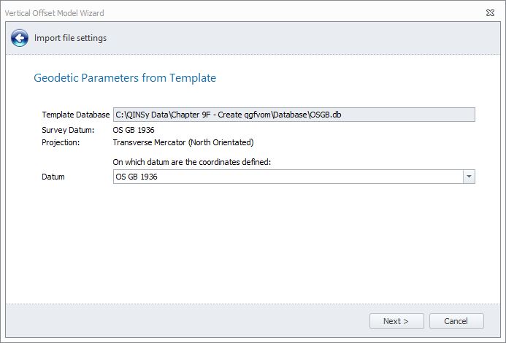The width and height of the screenshot is (506, 343).
Task: Click the Template Database path field
Action: click(294, 115)
